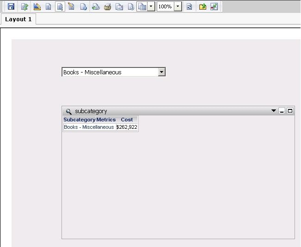Viewport: 301px width, 247px height.
Task: Click the magnifier icon in subcategory panel
Action: (68, 111)
